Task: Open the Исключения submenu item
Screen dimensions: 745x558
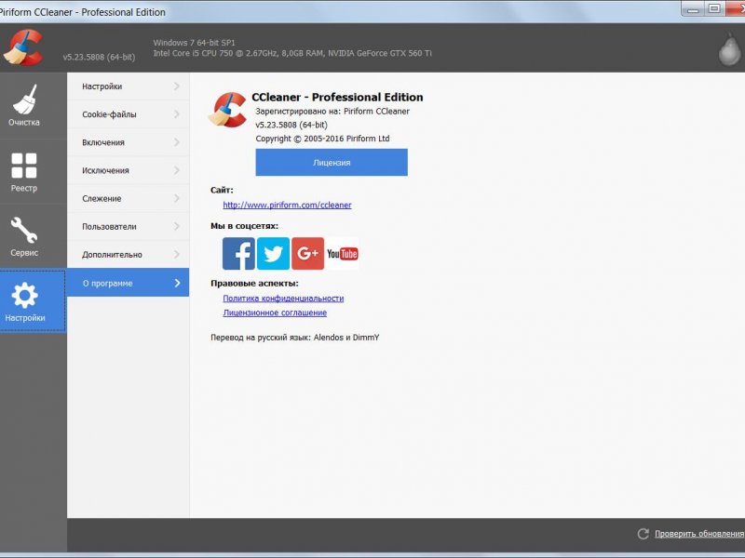Action: point(129,170)
